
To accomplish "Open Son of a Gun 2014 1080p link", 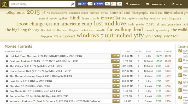I will click(39, 96).
